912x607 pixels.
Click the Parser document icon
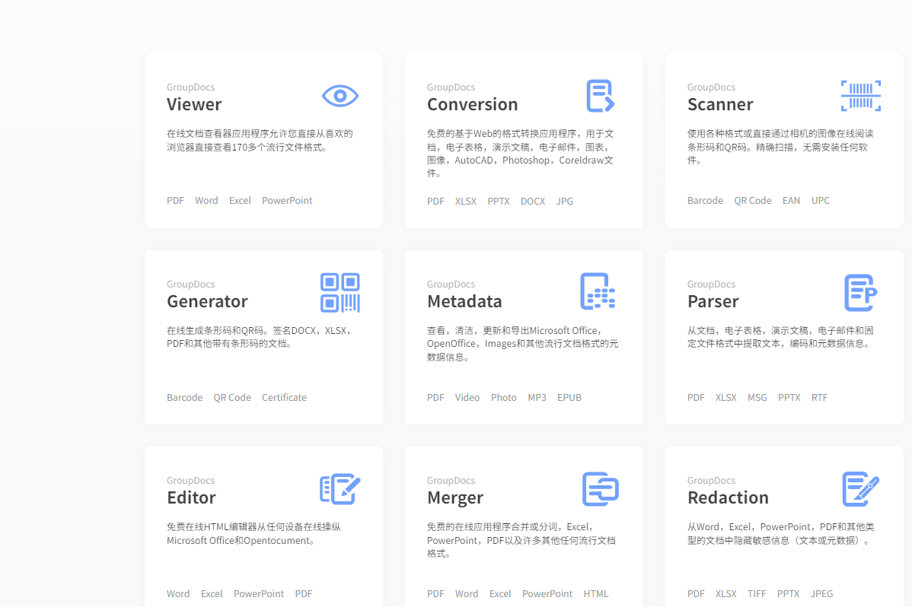(860, 293)
